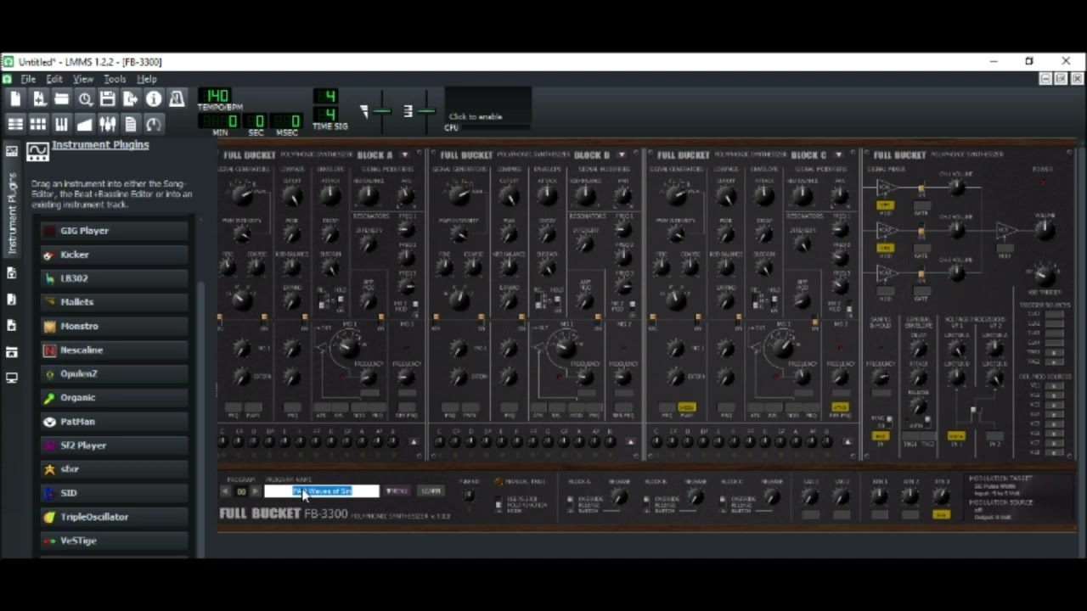Toggle channel 3 ON switch in signal mixer
The width and height of the screenshot is (1087, 611).
click(x=921, y=273)
